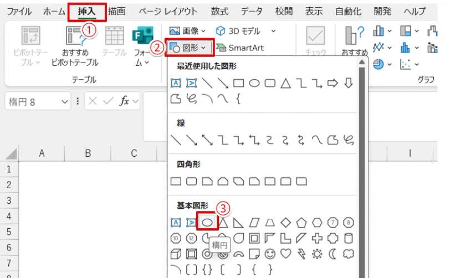Click the shapes panel scrollbar up arrow
The image size is (450, 278).
pos(361,61)
